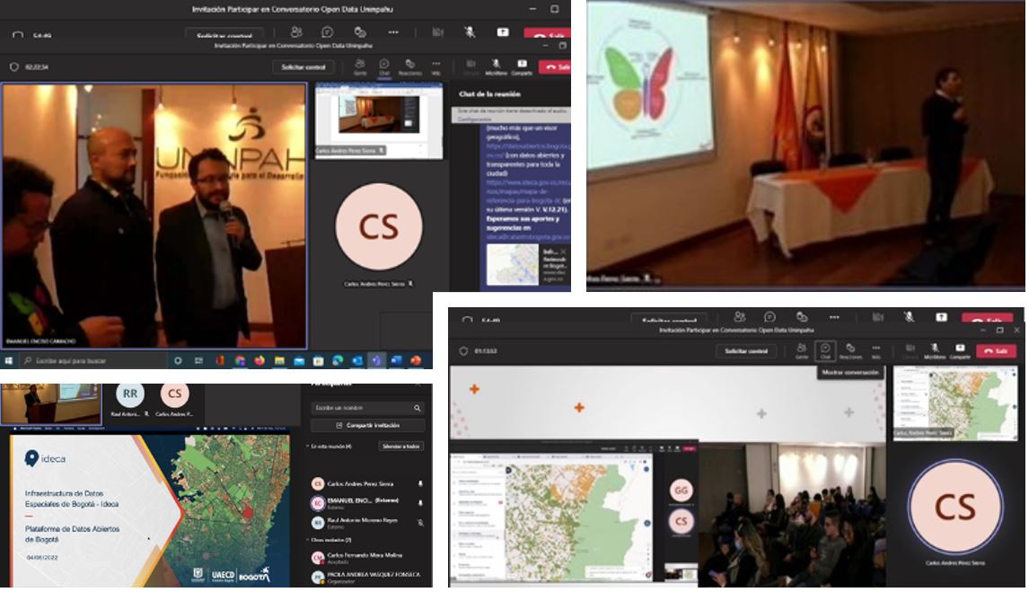Collapse the 'En esta reunión (4)' section

point(307,446)
